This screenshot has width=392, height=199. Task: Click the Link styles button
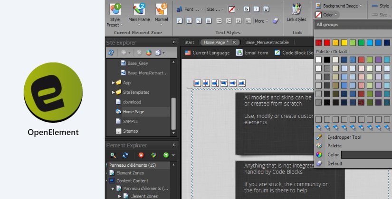click(x=296, y=13)
